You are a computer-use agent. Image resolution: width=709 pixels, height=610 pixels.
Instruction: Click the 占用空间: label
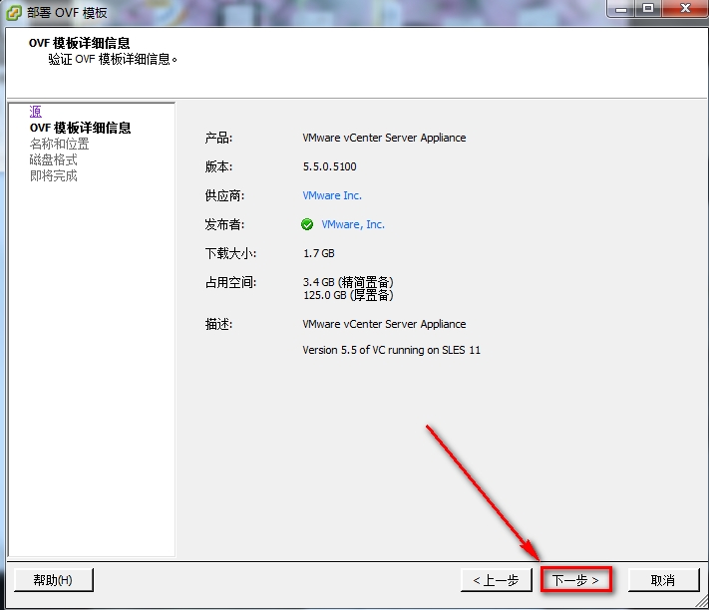coord(230,282)
